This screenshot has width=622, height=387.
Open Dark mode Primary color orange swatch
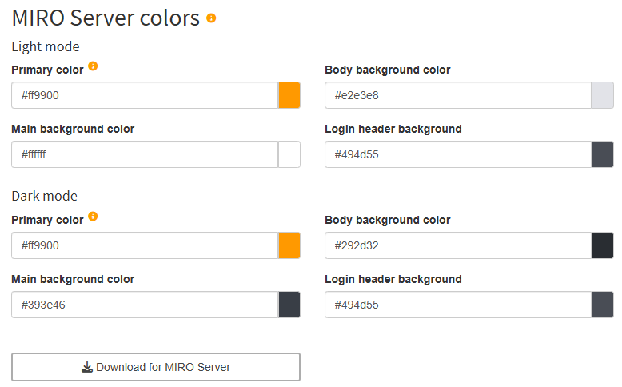pyautogui.click(x=289, y=245)
